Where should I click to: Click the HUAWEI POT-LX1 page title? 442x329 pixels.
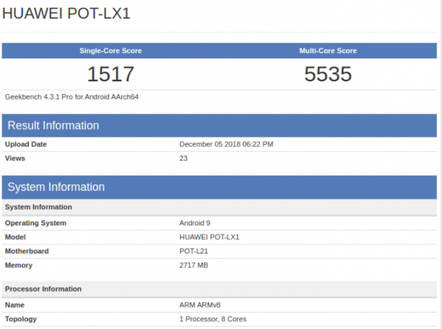pos(66,14)
